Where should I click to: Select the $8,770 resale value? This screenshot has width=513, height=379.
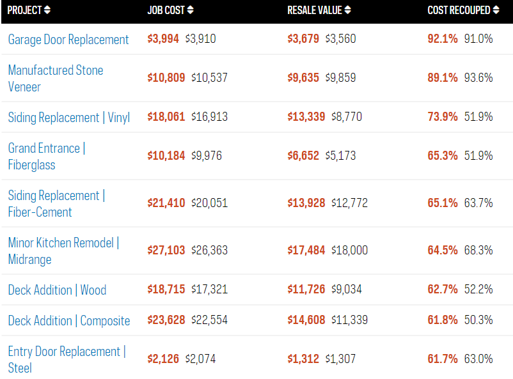click(x=347, y=117)
